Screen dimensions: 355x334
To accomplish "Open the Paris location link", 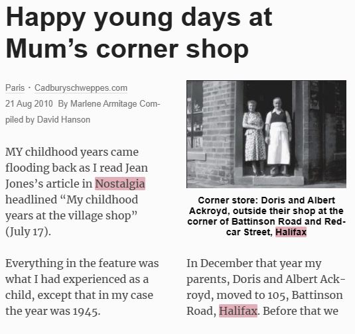I will pos(15,87).
